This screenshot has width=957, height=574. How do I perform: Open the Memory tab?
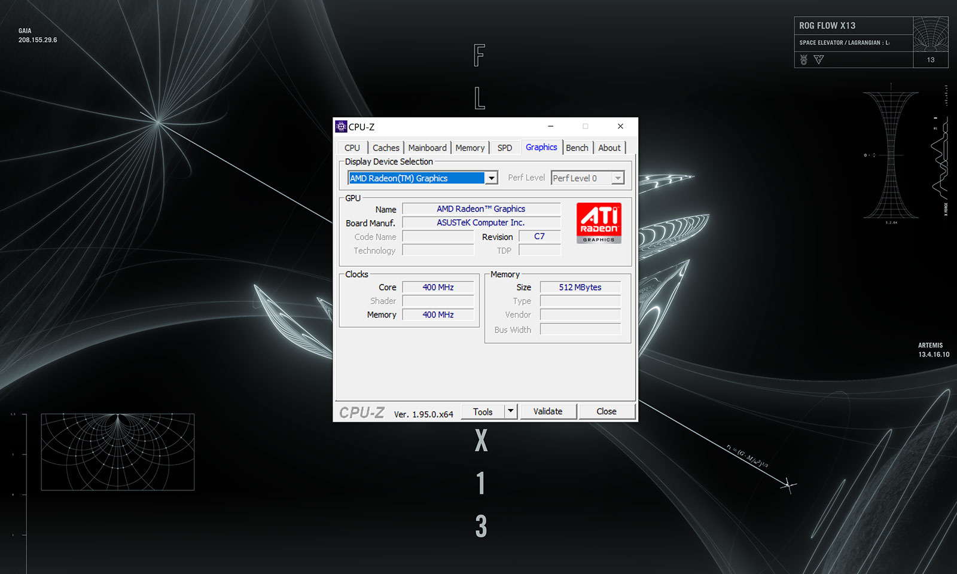pyautogui.click(x=470, y=148)
